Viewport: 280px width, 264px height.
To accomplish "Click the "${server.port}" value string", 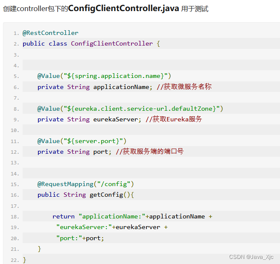I will (x=93, y=141).
